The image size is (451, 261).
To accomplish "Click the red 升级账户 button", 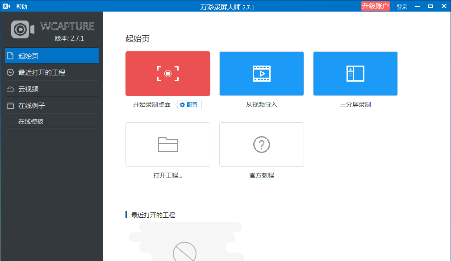I will click(375, 6).
